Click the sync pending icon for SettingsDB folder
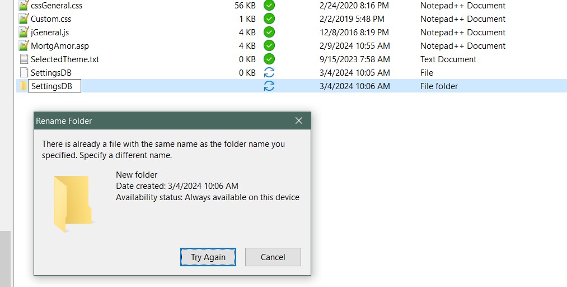This screenshot has height=287, width=567. coord(269,86)
